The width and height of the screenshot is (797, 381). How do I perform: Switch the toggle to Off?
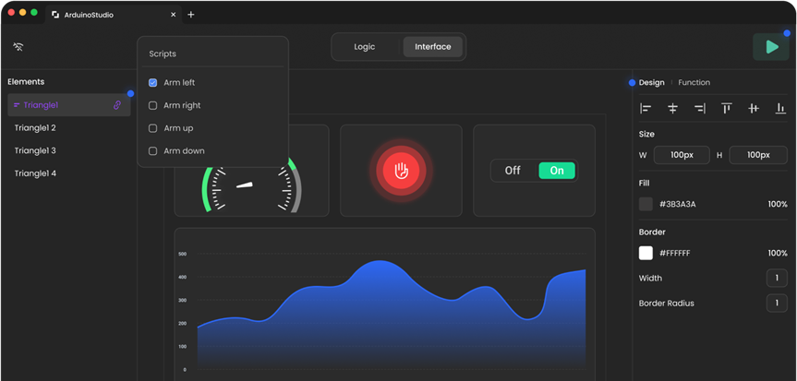[513, 171]
